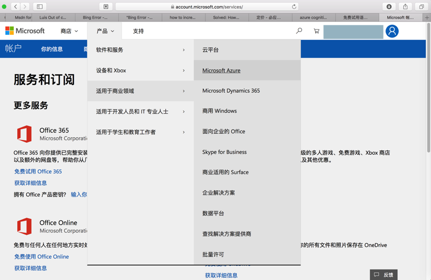The height and width of the screenshot is (280, 431).
Task: Click the 帐户 header link
Action: [13, 49]
